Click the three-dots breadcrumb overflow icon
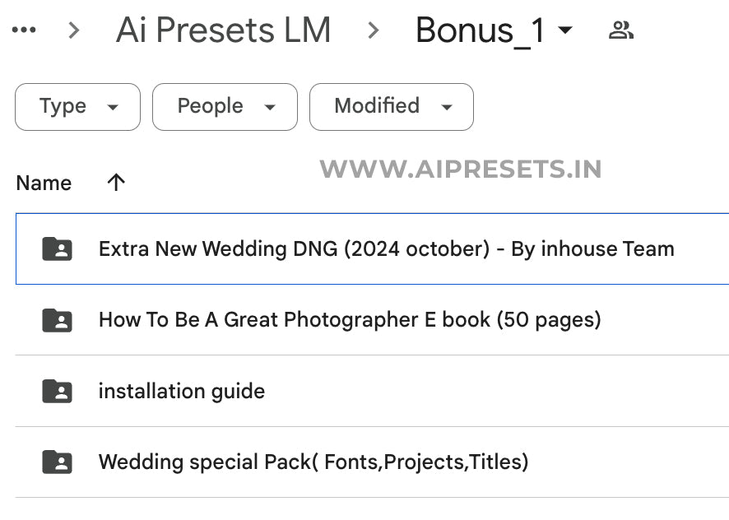This screenshot has height=520, width=729. (x=24, y=30)
